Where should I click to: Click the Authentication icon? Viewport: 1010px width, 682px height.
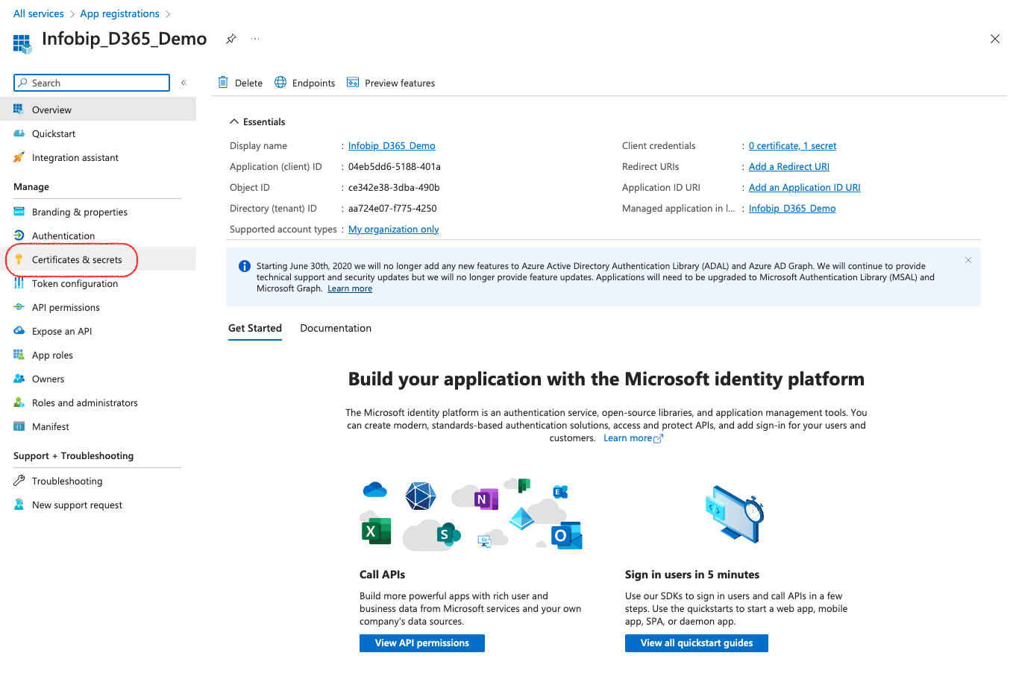pos(19,236)
